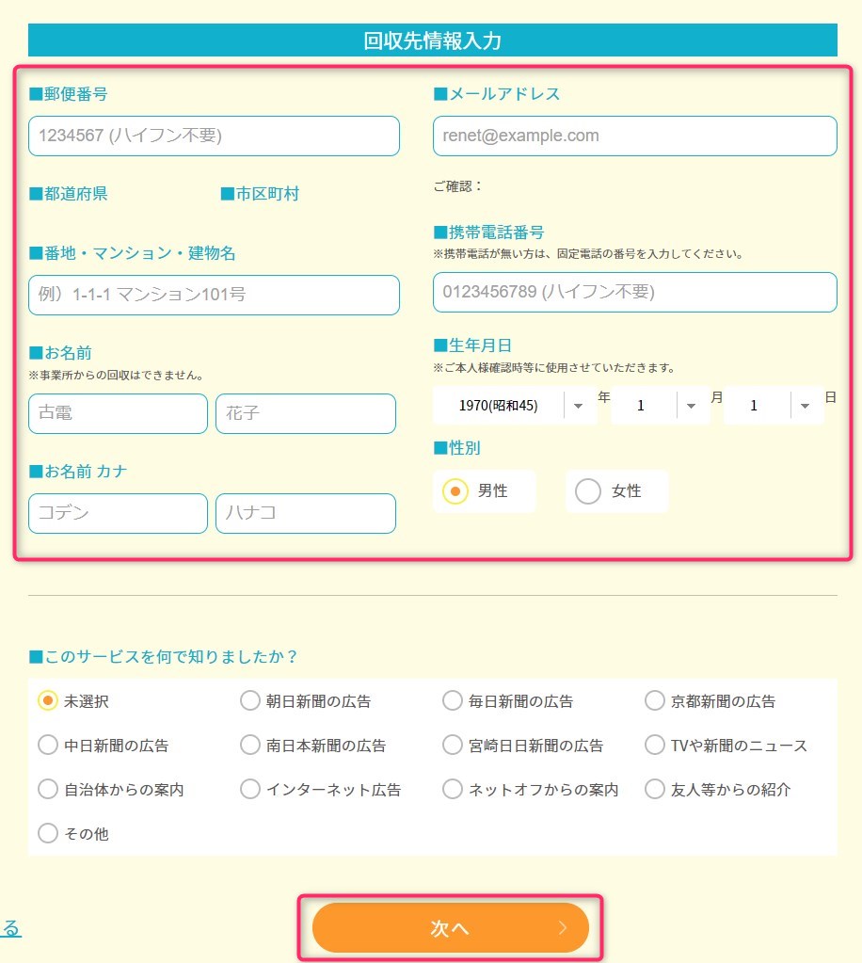Click the 郵便番号 postal code input field
862x963 pixels.
(x=214, y=136)
